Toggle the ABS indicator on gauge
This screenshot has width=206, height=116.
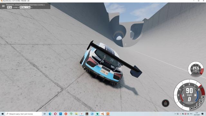tap(198, 104)
